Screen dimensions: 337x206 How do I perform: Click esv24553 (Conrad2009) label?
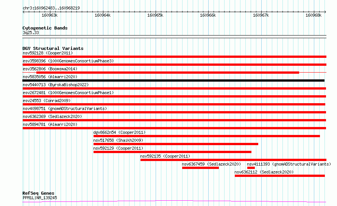tap(47, 101)
